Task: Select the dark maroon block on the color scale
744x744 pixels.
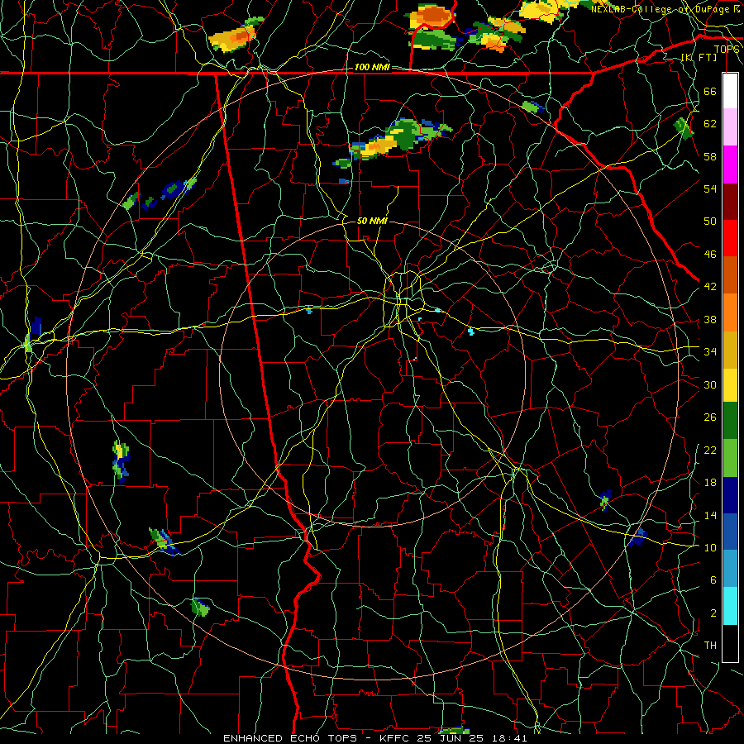Action: [730, 201]
